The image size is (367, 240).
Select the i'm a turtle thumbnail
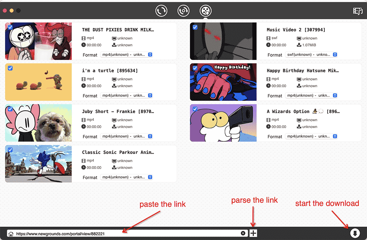coord(38,82)
